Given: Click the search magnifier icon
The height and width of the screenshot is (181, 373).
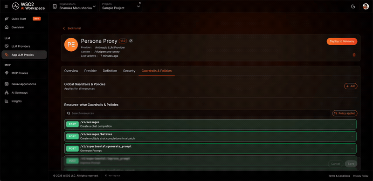Looking at the screenshot, I should 69,114.
